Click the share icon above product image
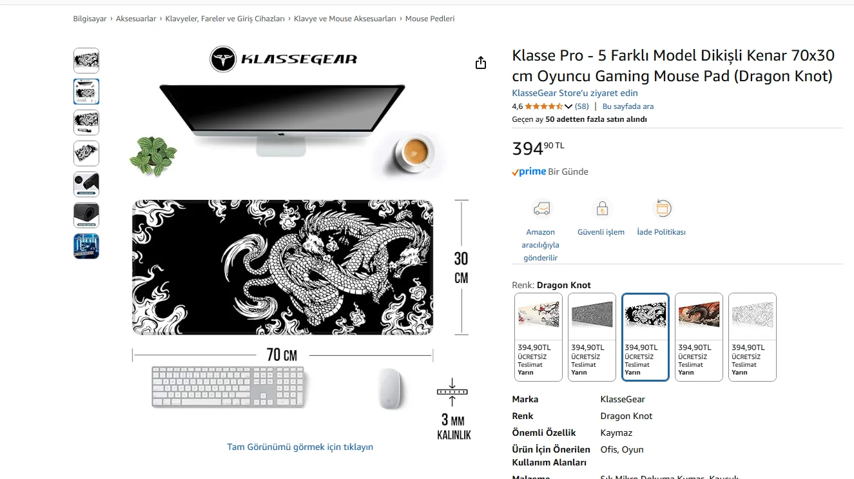This screenshot has height=479, width=854. click(481, 63)
